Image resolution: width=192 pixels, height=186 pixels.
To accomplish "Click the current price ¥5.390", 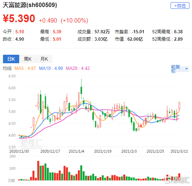I will 19,18.
